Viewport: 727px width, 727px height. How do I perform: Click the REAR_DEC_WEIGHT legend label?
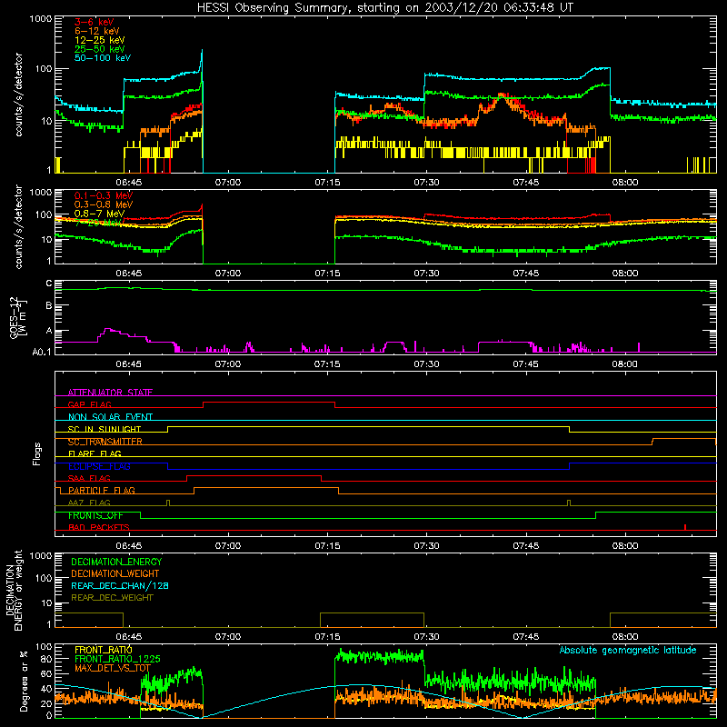(x=112, y=598)
